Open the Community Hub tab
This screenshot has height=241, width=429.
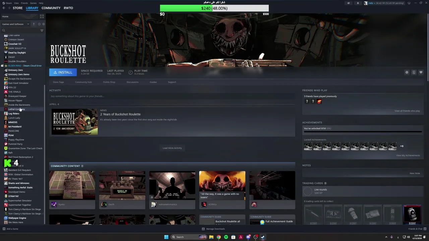(83, 82)
